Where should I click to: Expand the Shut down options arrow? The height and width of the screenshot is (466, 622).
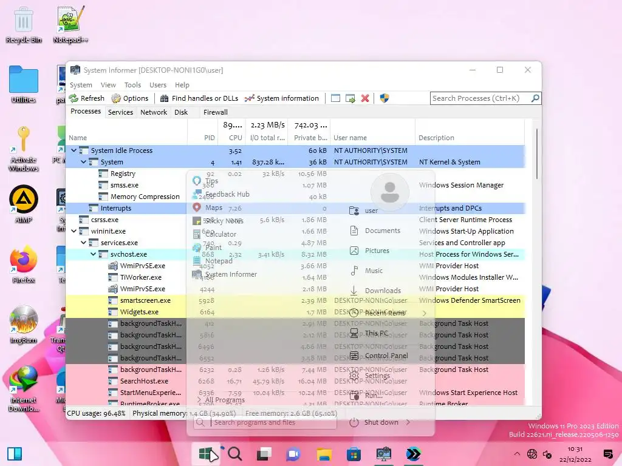coord(408,422)
